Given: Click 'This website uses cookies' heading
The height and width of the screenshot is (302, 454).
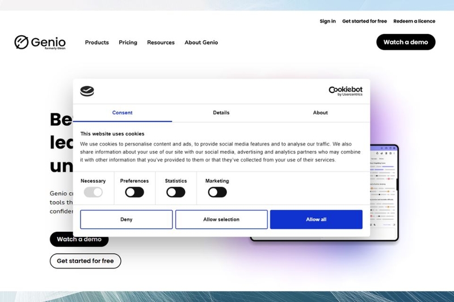Looking at the screenshot, I should tap(112, 134).
